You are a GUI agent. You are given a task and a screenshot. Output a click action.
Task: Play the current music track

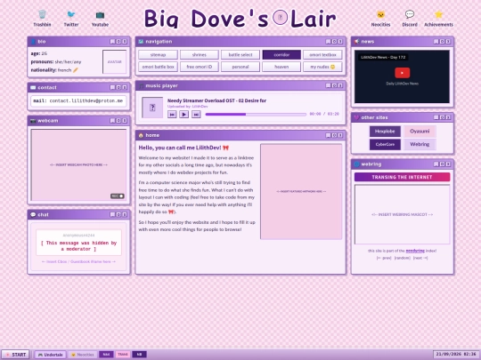coord(183,114)
